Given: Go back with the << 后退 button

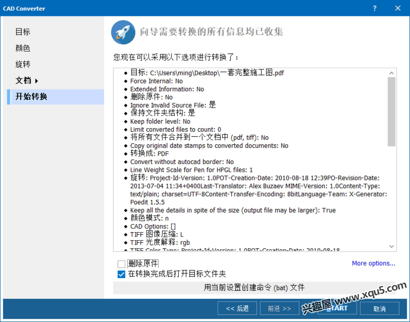Looking at the screenshot, I should [x=237, y=308].
